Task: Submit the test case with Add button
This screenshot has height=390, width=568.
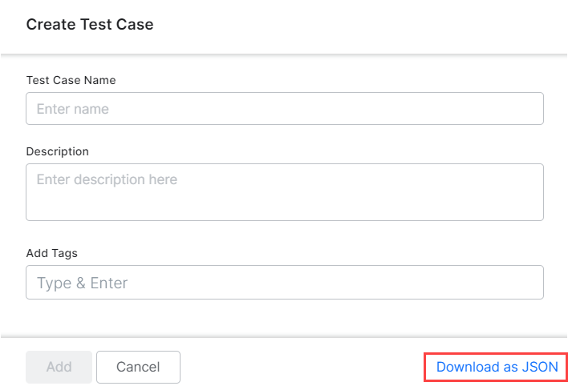Action: click(x=59, y=367)
